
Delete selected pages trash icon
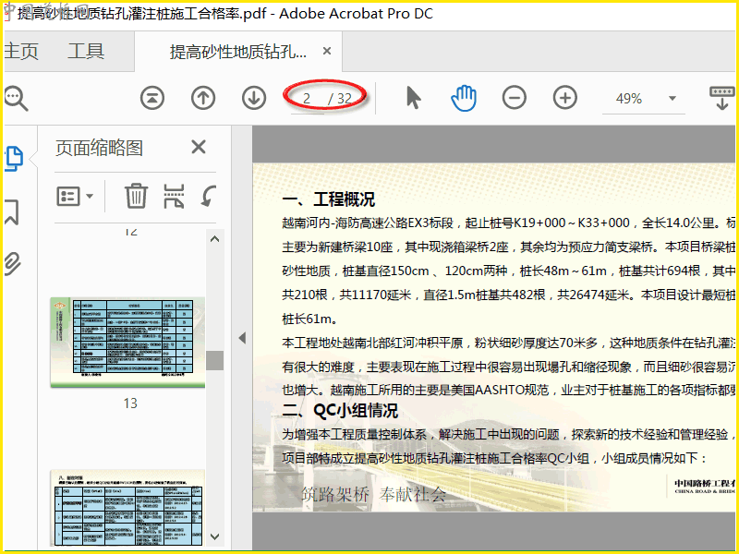pyautogui.click(x=136, y=196)
